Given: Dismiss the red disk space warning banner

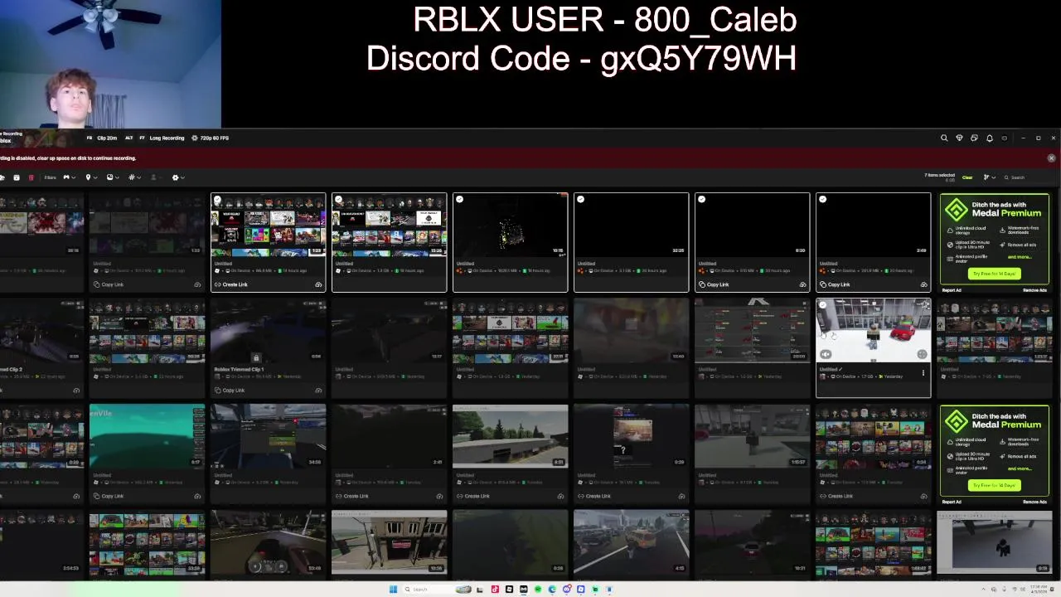Looking at the screenshot, I should 1051,158.
